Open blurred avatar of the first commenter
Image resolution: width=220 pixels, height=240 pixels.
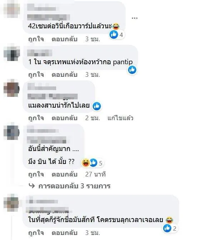click(12, 9)
